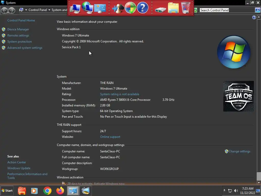Click the green refresh button beside address bar
Viewport: 261px width, 196px height.
pyautogui.click(x=195, y=10)
